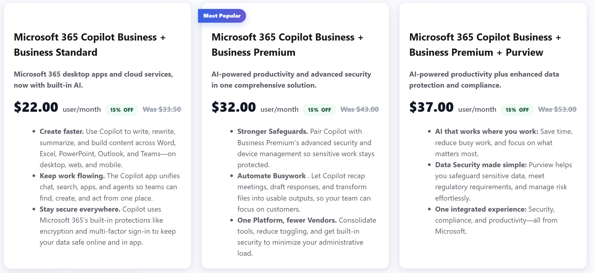
Task: Click the "Stronger Safeguards." feature heading
Action: (273, 131)
